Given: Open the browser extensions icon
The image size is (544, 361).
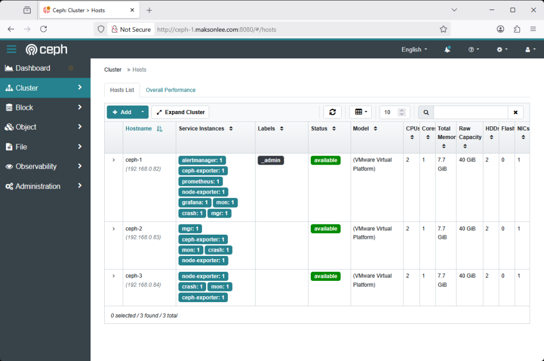Looking at the screenshot, I should pyautogui.click(x=517, y=29).
